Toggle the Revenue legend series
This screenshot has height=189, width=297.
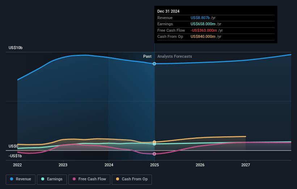(21, 179)
